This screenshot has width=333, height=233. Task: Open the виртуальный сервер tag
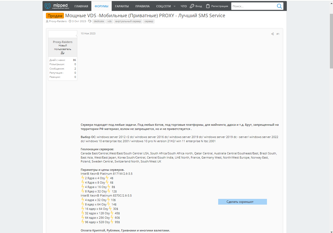(x=128, y=21)
